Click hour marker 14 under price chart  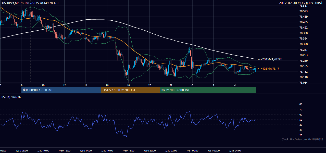coord(86,85)
